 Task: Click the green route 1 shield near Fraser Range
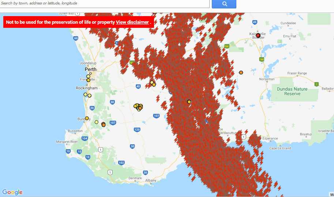click(x=316, y=84)
